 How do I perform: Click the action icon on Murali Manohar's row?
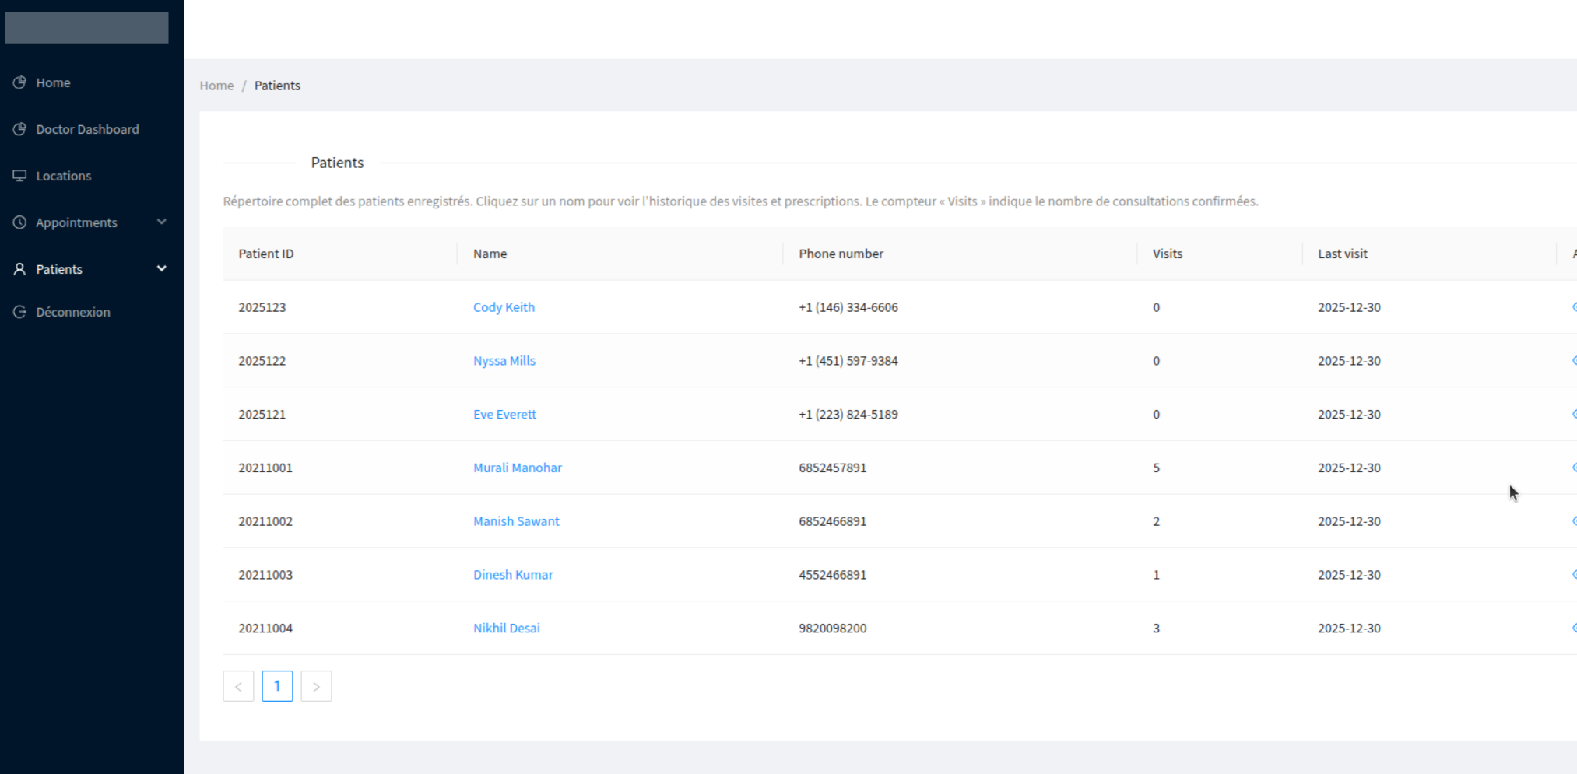click(x=1574, y=468)
